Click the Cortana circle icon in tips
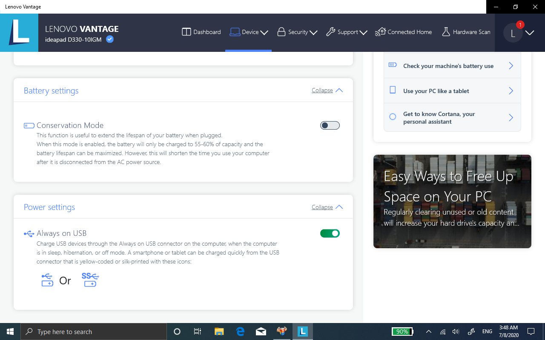The height and width of the screenshot is (340, 545). (393, 116)
